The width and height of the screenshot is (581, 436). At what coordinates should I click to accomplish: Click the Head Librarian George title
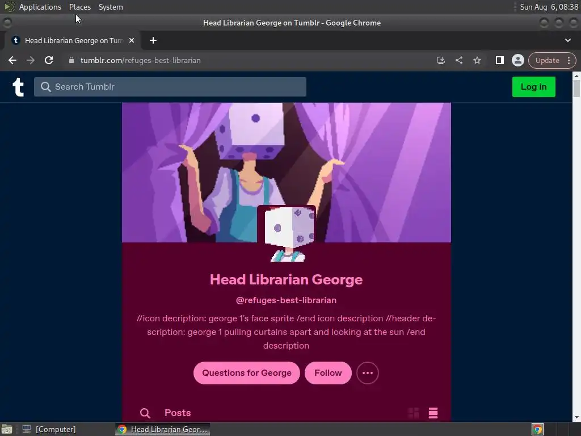pyautogui.click(x=286, y=279)
